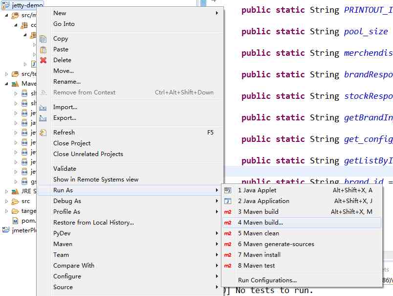Viewport: 393px width, 296px height.
Task: Select Close Project menu entry
Action: click(x=72, y=143)
